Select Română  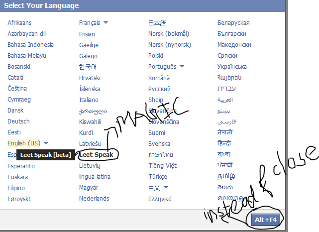[x=159, y=78]
